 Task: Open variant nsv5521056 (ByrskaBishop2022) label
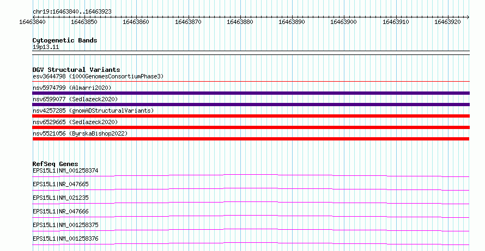[80, 133]
